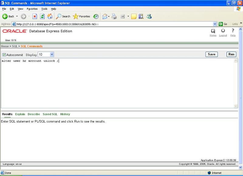Click the page scrollbar down arrow
243x176 pixels.
pyautogui.click(x=241, y=167)
